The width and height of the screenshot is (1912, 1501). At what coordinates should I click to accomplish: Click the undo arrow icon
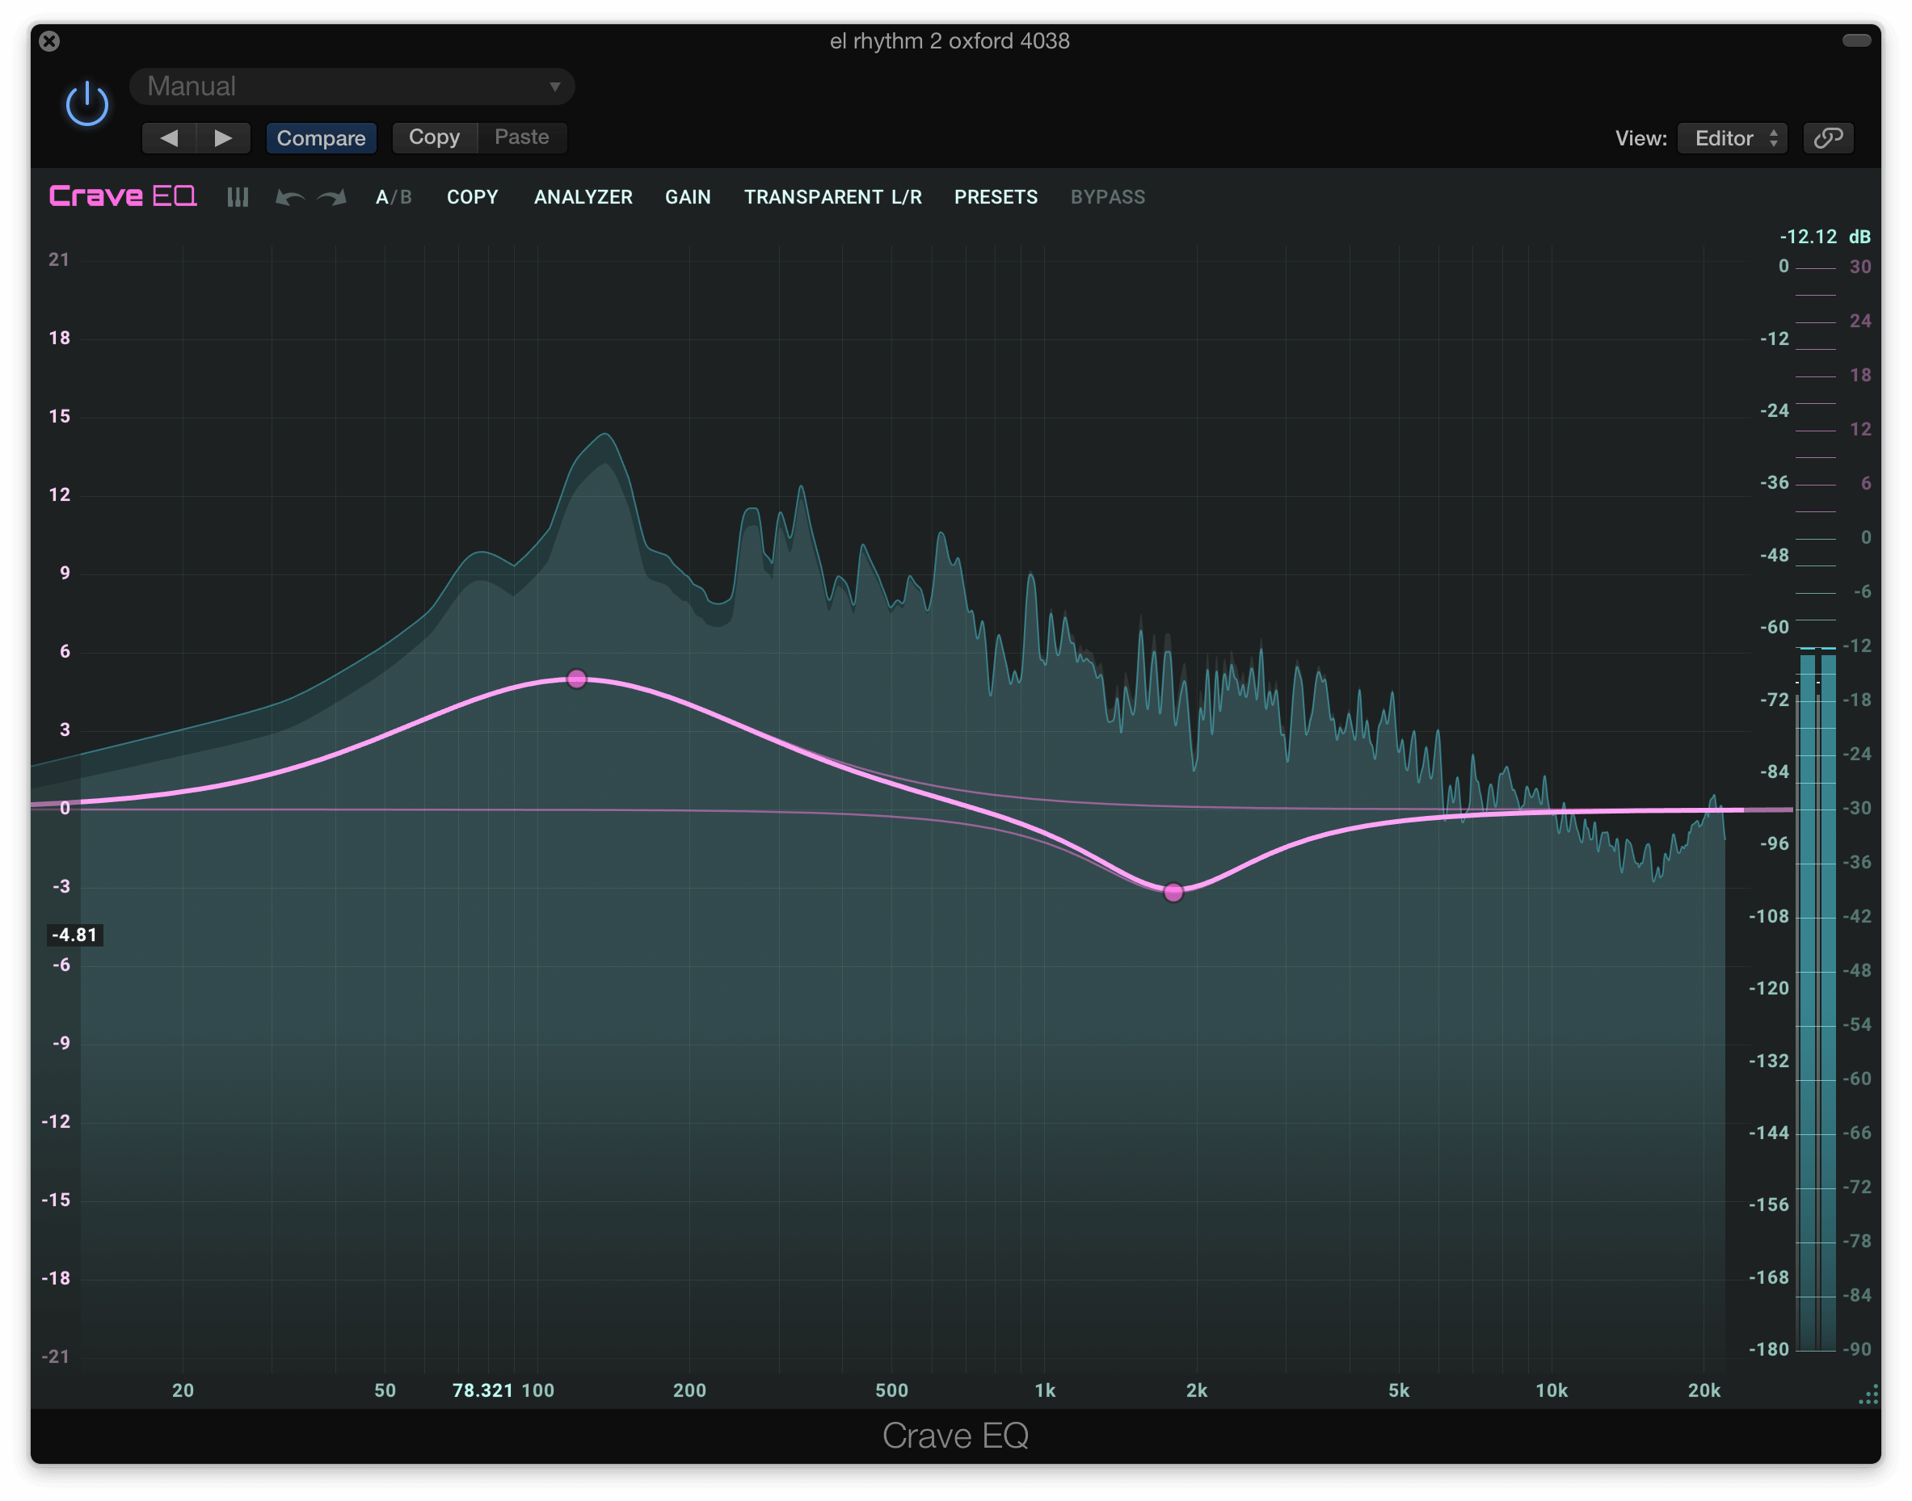click(290, 197)
